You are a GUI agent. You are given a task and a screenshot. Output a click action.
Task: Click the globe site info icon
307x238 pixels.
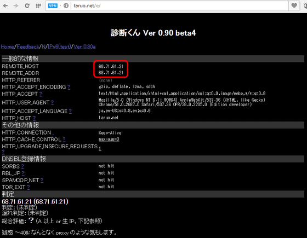[x=66, y=5]
